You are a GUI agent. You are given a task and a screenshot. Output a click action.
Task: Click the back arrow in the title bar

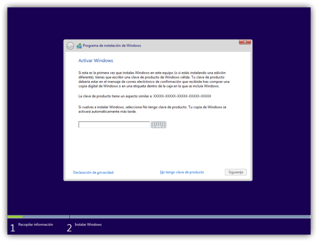tap(70, 46)
